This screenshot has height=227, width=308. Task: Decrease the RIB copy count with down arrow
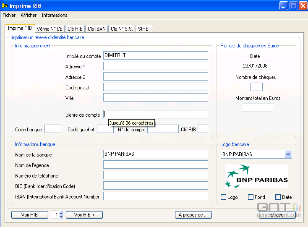coord(61,217)
